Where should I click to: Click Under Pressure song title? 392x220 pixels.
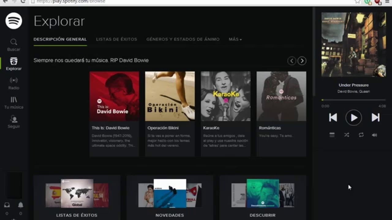click(x=354, y=85)
